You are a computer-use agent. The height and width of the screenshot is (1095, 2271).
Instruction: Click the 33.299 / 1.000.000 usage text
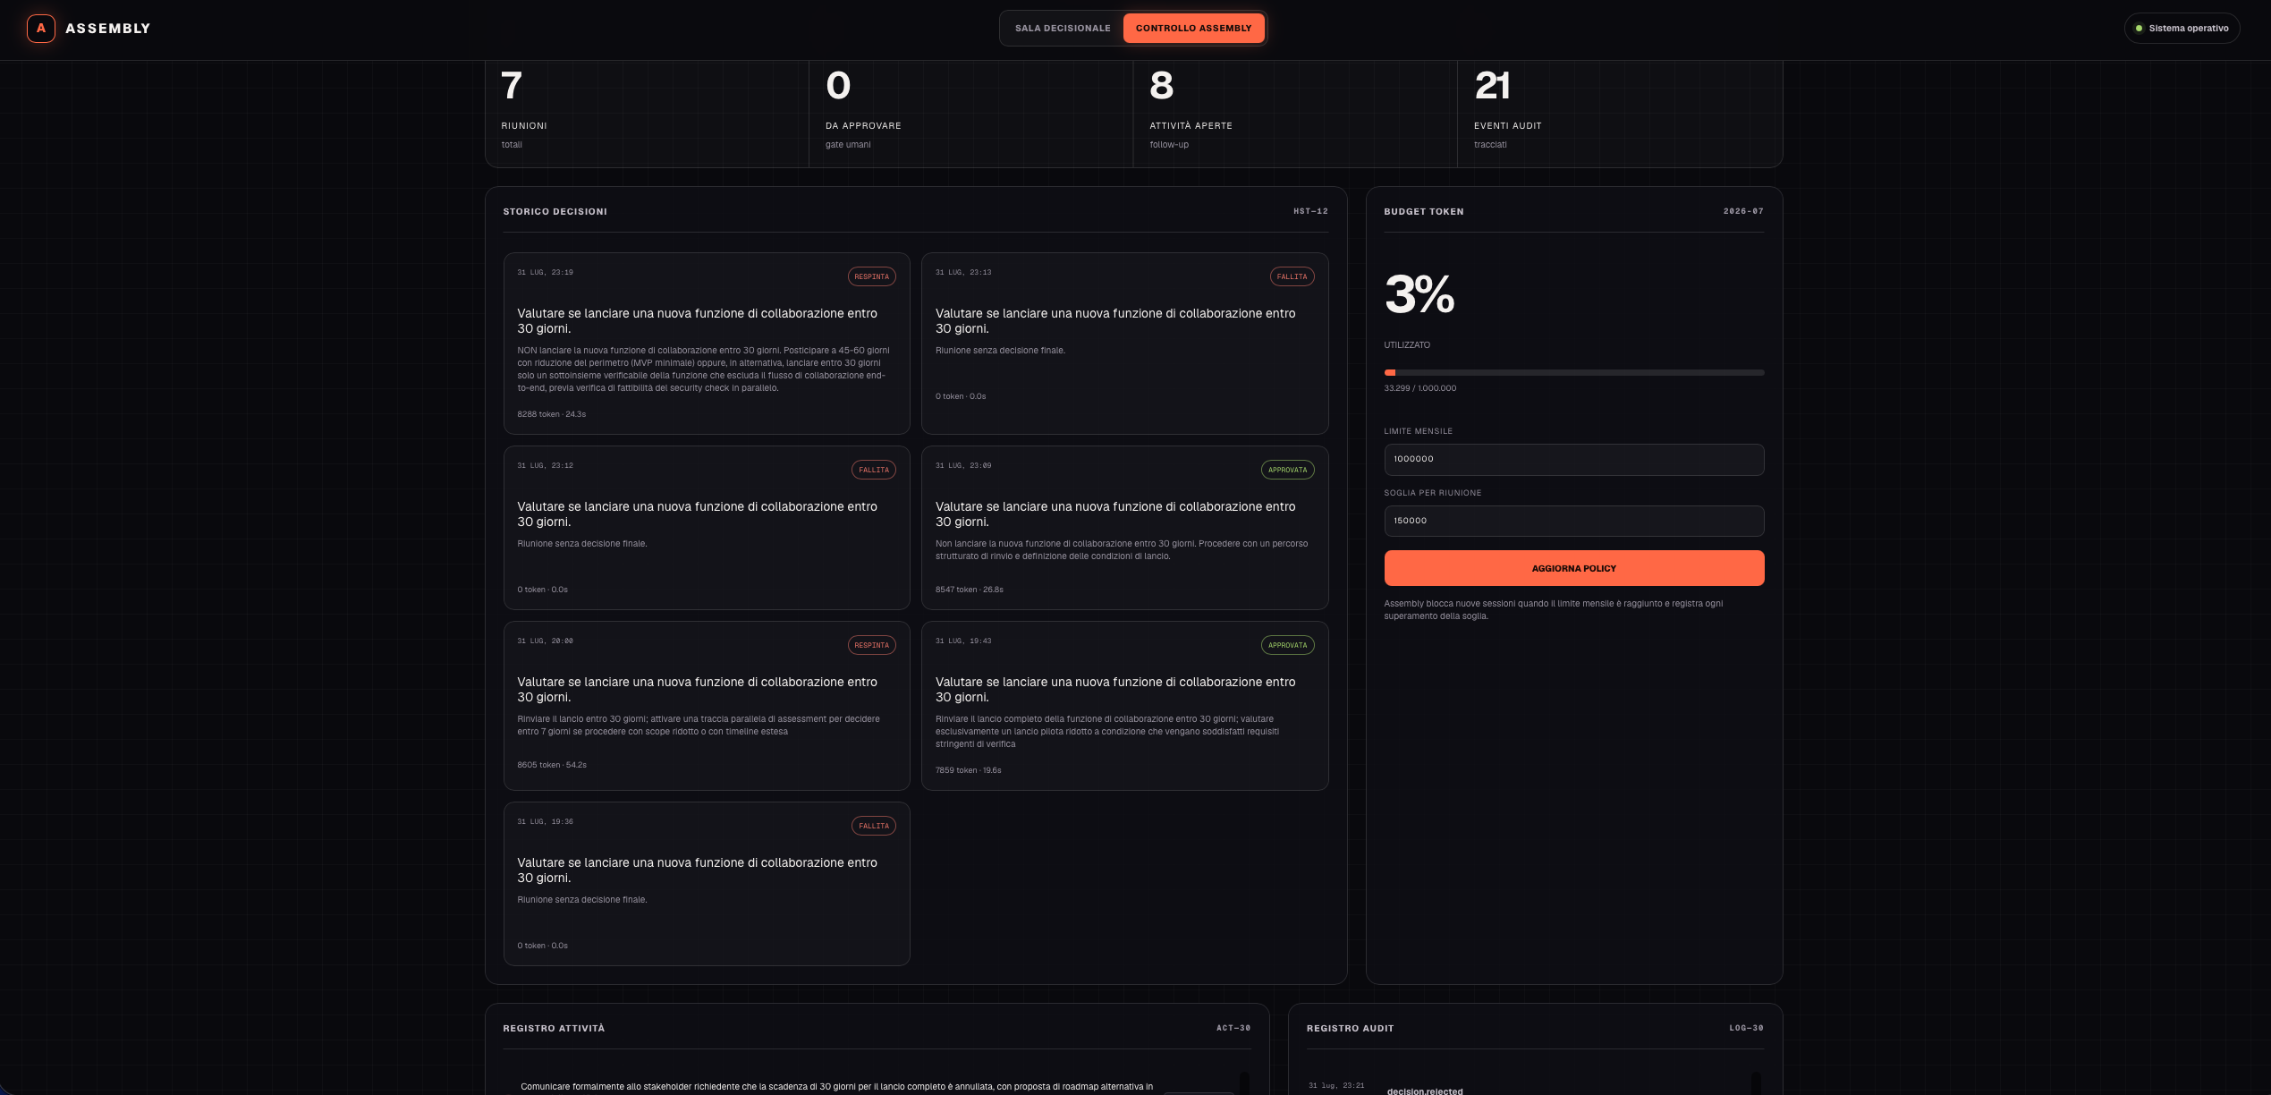click(1419, 388)
